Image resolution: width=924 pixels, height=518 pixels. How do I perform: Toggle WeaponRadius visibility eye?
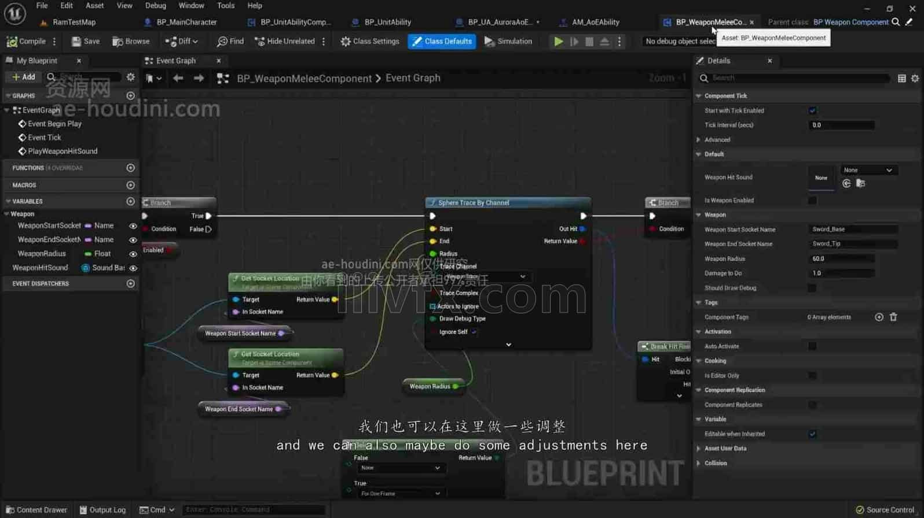point(133,254)
